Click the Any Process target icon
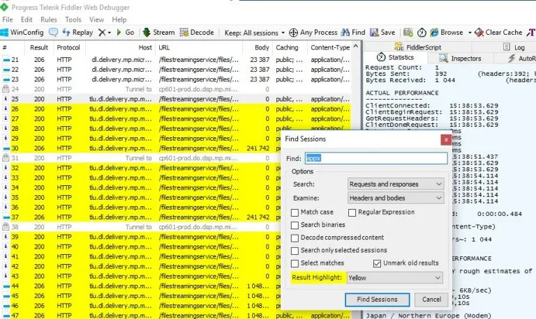This screenshot has height=319, width=536. pos(293,33)
